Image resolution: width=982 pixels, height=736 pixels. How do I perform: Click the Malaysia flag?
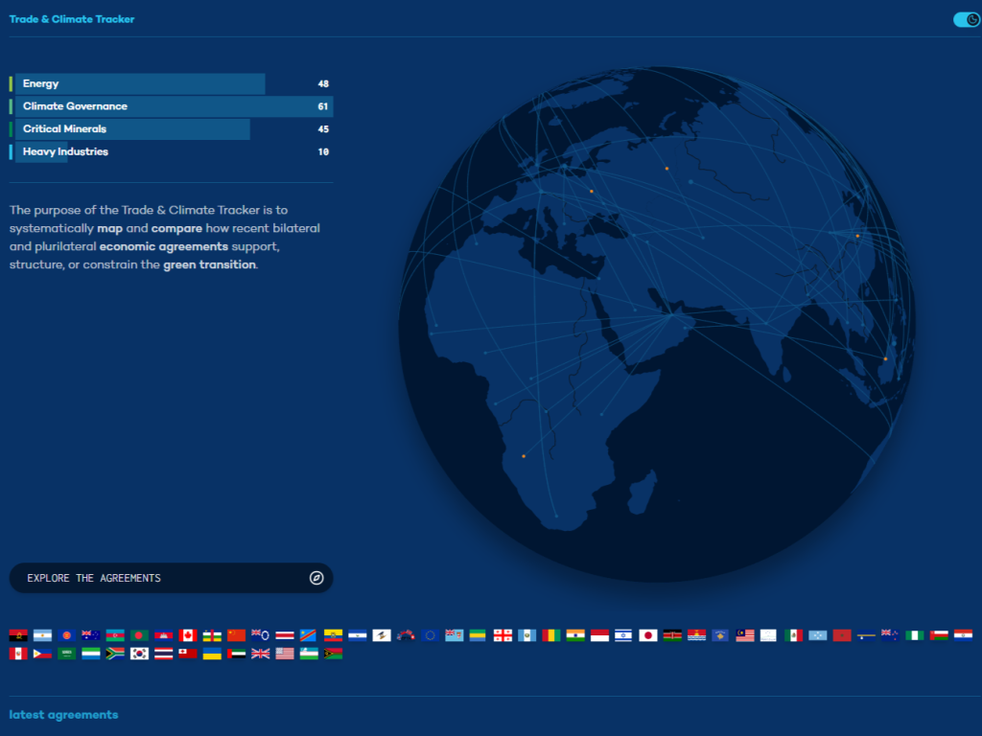[x=745, y=635]
